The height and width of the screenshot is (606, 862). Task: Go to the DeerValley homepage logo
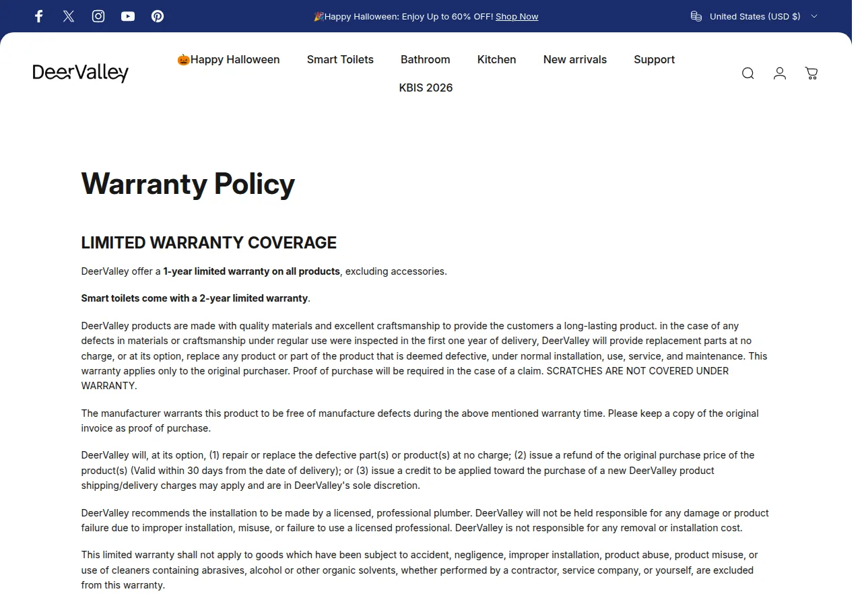point(80,73)
